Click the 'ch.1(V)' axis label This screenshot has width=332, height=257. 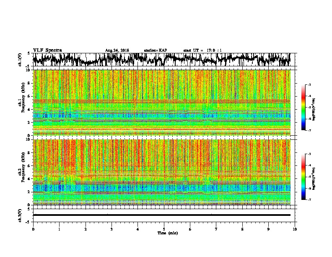click(x=20, y=60)
